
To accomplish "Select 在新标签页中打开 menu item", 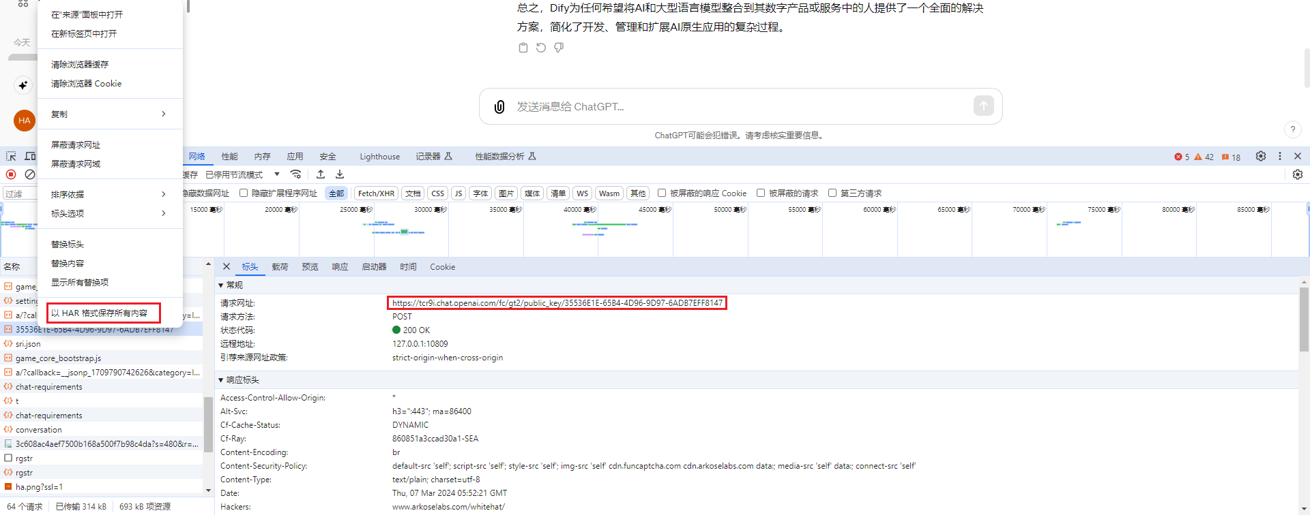I will click(109, 33).
